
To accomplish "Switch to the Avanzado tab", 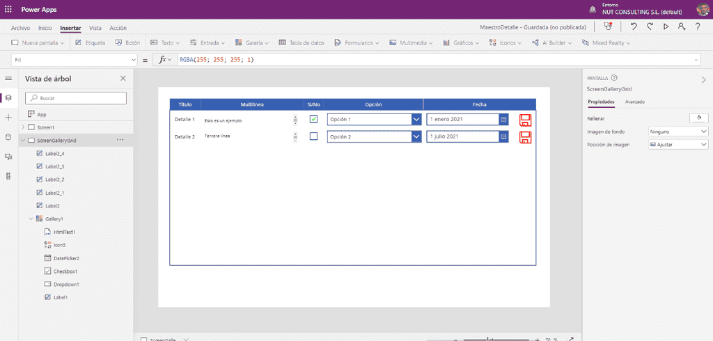I will pos(635,102).
